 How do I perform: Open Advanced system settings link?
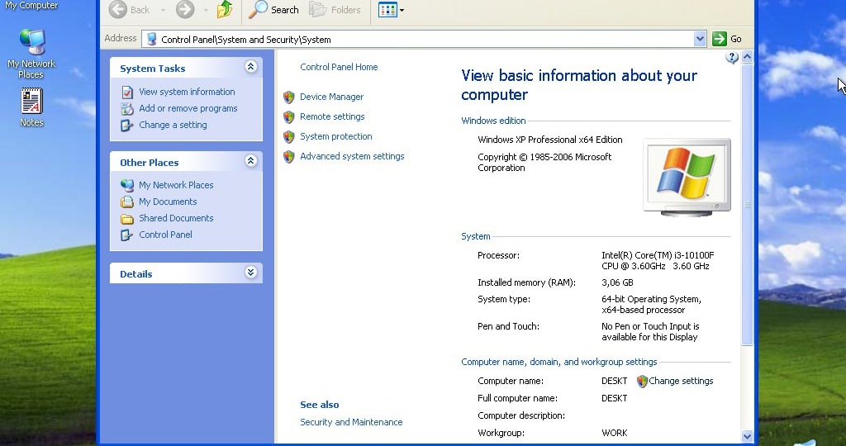(x=352, y=156)
